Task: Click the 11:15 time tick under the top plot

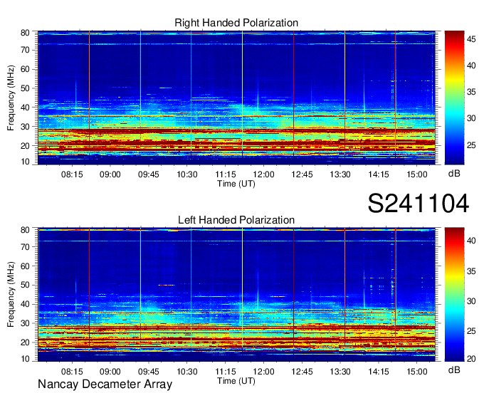Action: 226,174
